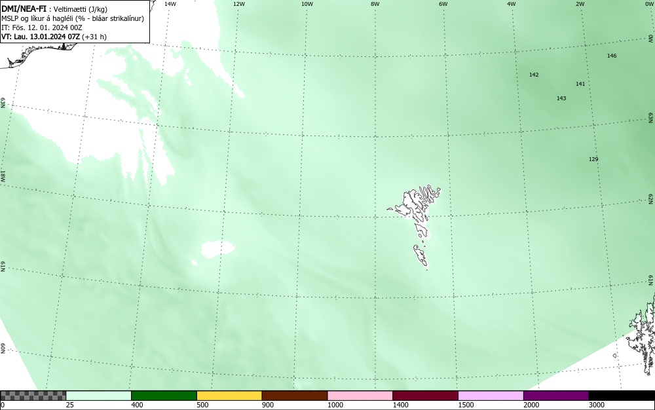Click the 12W longitude label
The image size is (655, 410).
pos(238,4)
